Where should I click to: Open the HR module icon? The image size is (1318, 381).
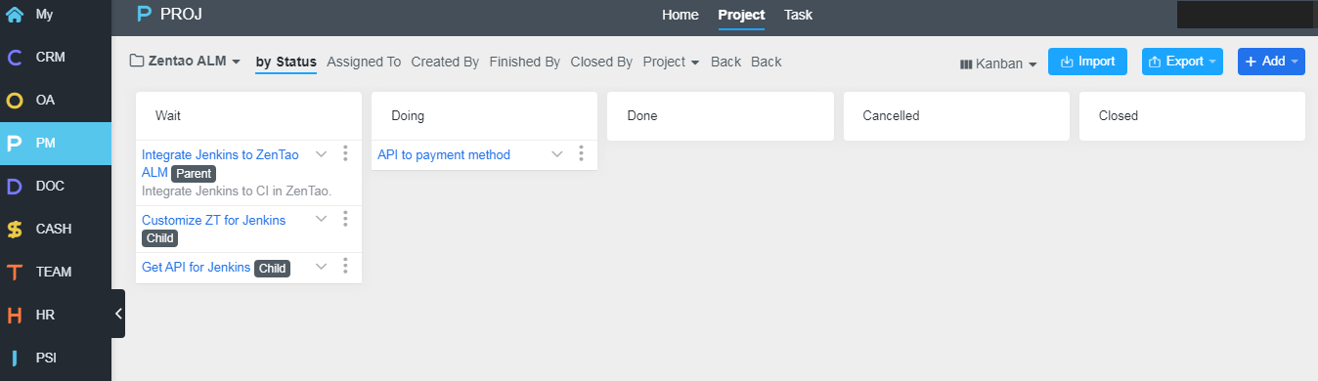tap(15, 315)
